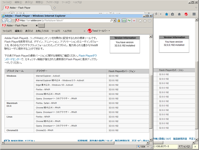Open IE 表示(V) menu
This screenshot has width=199, height=150.
point(29,31)
